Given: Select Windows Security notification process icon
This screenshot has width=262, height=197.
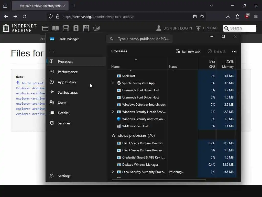Looking at the screenshot, I should (x=119, y=119).
